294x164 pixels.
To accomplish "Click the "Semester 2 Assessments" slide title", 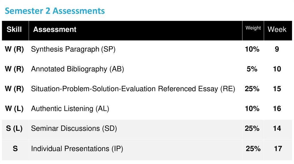I will pyautogui.click(x=55, y=11).
